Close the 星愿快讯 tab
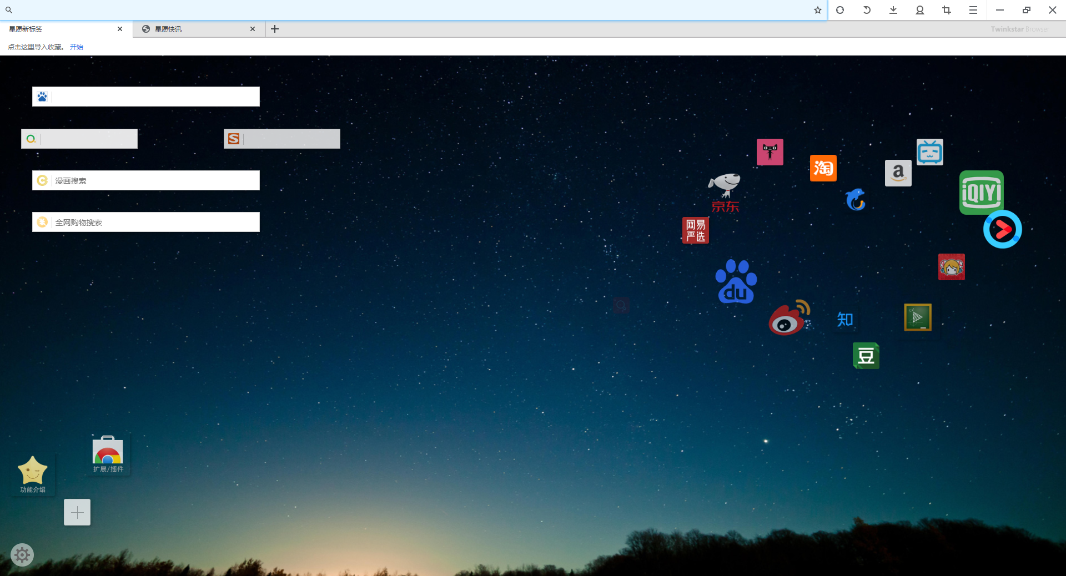Image resolution: width=1066 pixels, height=576 pixels. point(253,29)
